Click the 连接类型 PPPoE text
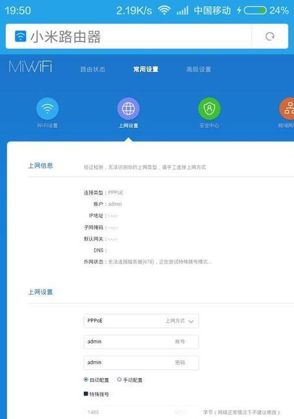Viewport: 294px width, 419px height. [103, 193]
